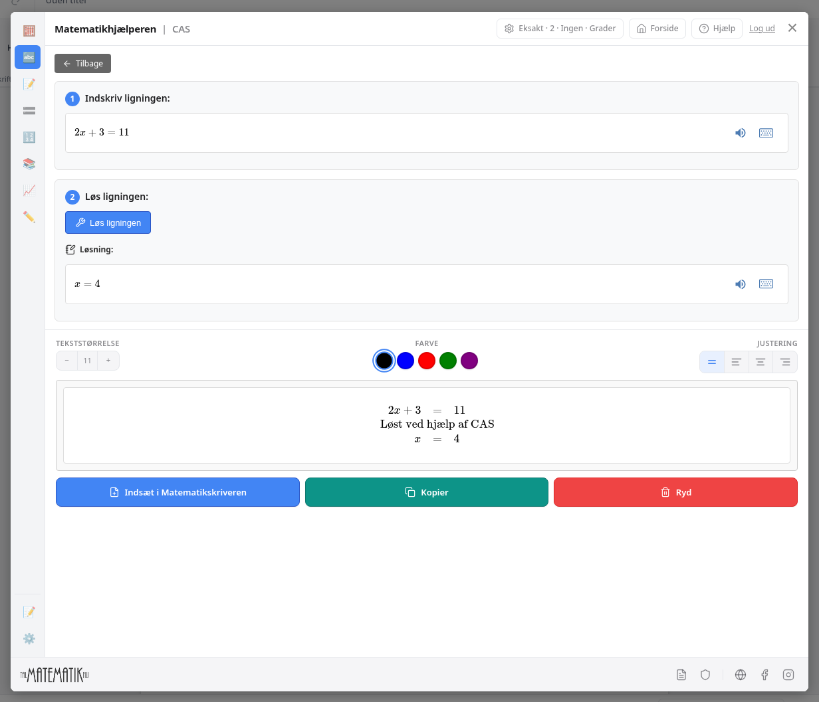Click the Log ud link
Viewport: 819px width, 702px height.
(x=762, y=29)
